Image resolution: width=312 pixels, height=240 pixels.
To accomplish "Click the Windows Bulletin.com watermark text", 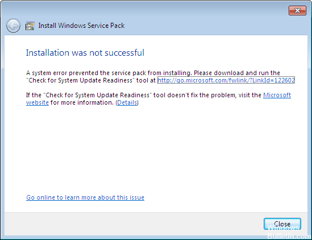I will click(289, 232).
